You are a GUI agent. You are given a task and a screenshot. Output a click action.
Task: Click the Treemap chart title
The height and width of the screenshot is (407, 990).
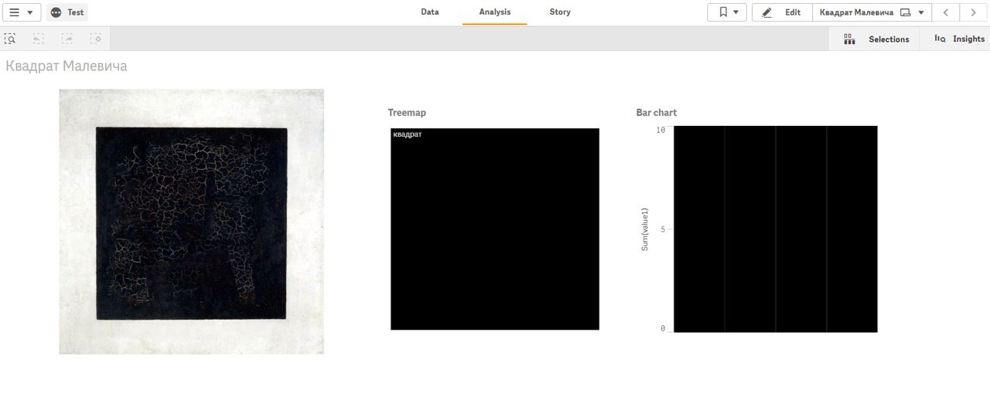(407, 113)
